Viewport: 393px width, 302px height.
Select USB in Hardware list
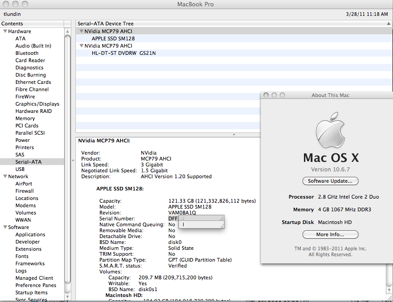tap(20, 169)
